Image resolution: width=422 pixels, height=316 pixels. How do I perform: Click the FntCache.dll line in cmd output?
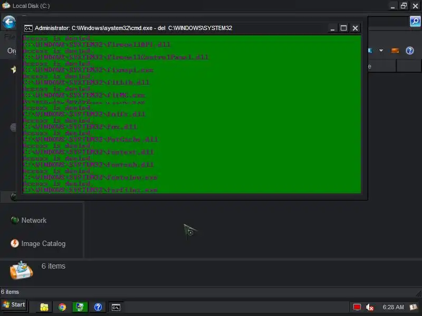point(90,140)
